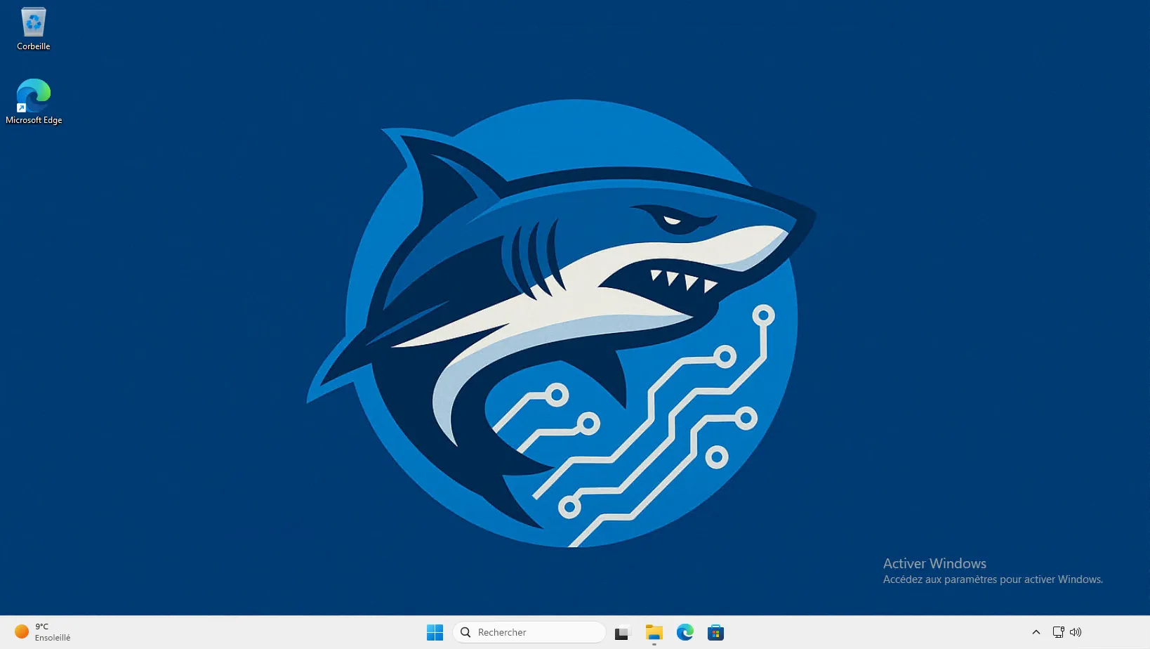This screenshot has width=1150, height=649.
Task: Open widgets via the Ensoleillé label
Action: click(x=53, y=638)
